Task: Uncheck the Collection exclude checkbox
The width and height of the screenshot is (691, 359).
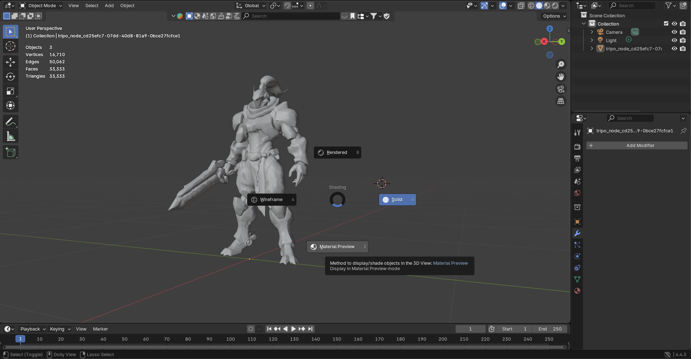Action: click(666, 24)
